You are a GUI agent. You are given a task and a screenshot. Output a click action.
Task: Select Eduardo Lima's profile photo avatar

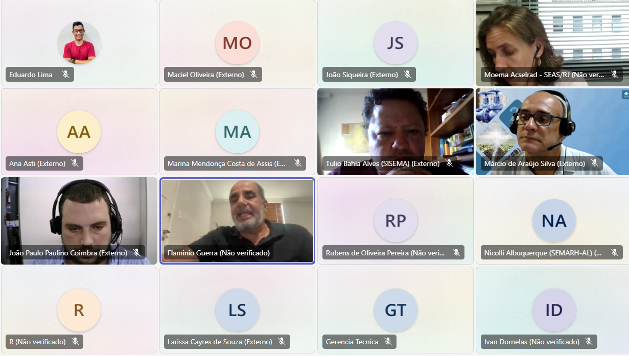79,43
